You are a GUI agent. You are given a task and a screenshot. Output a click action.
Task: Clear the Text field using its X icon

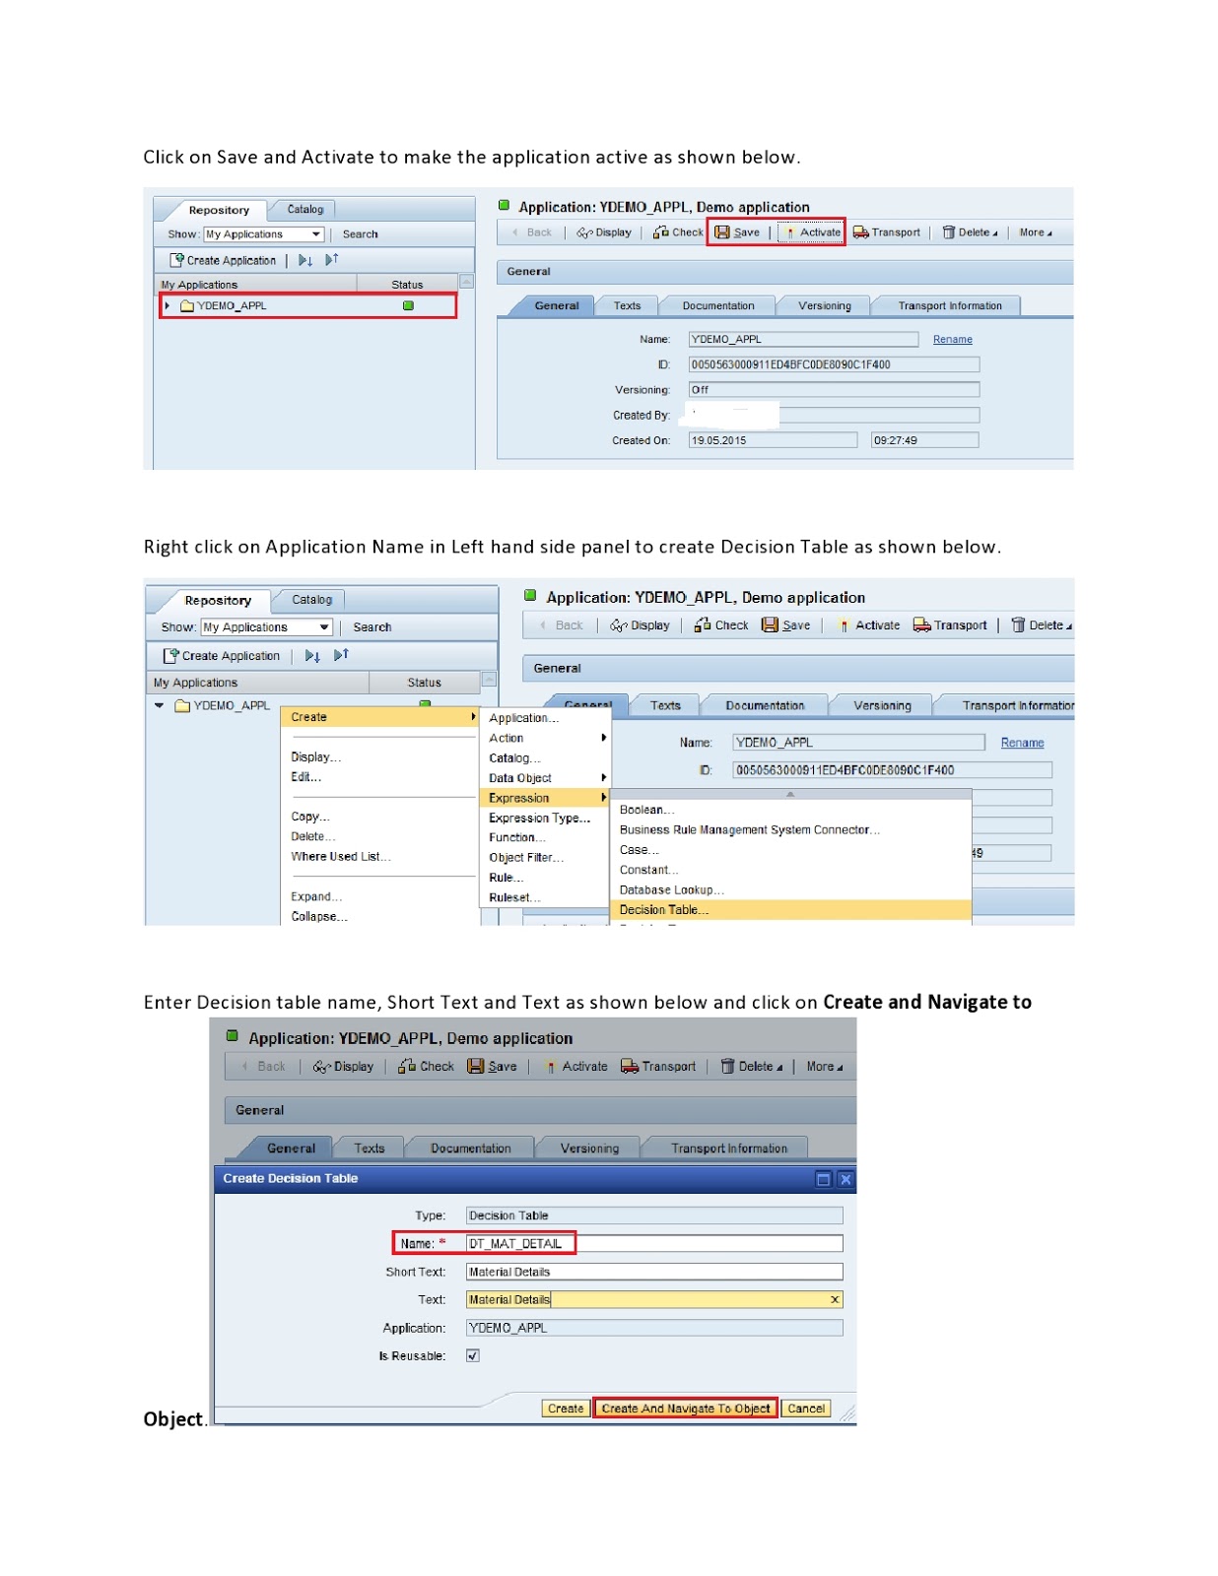tap(835, 1299)
